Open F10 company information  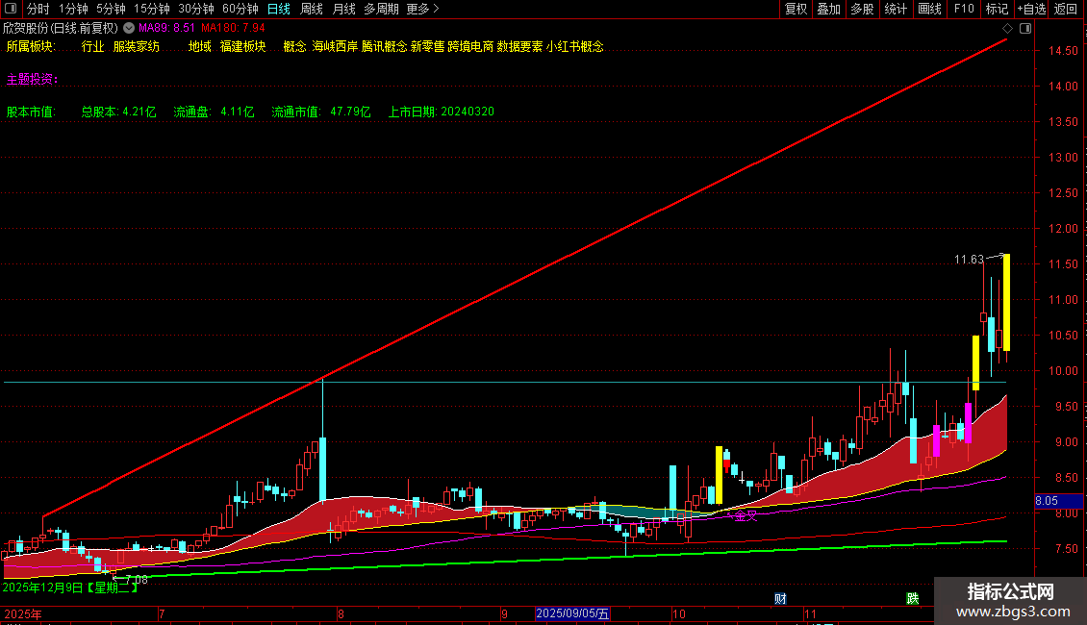(964, 9)
